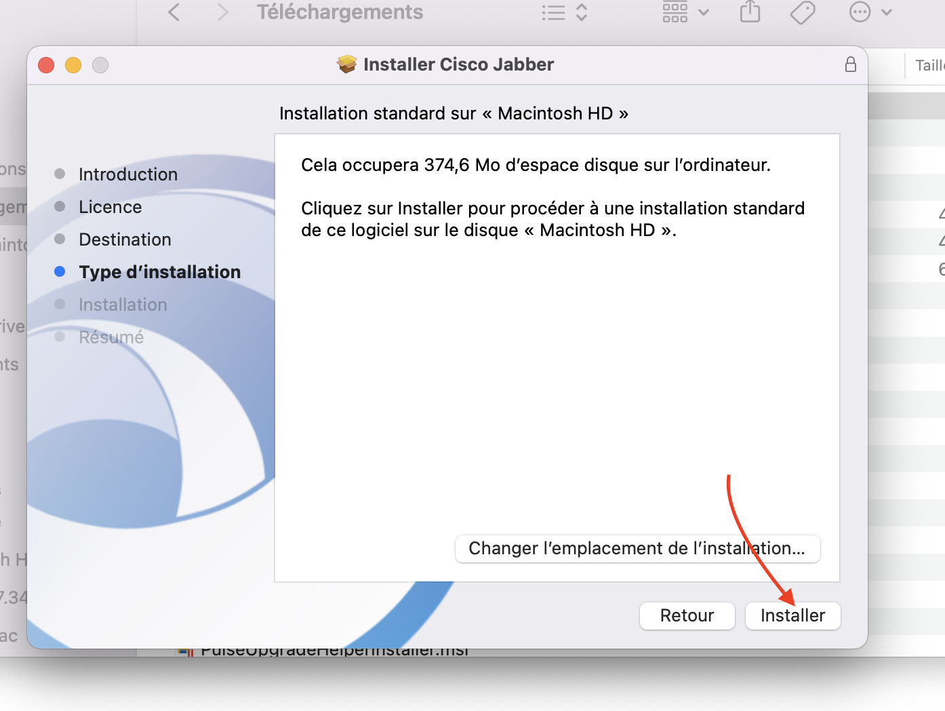This screenshot has width=945, height=711.
Task: Close the installer with the red button
Action: coord(46,65)
